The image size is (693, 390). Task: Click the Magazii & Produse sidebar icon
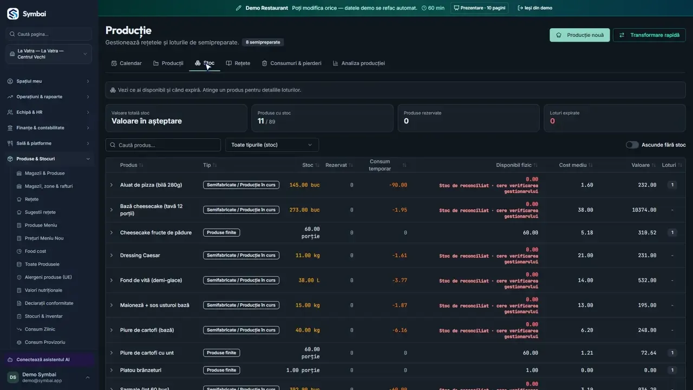pos(19,173)
